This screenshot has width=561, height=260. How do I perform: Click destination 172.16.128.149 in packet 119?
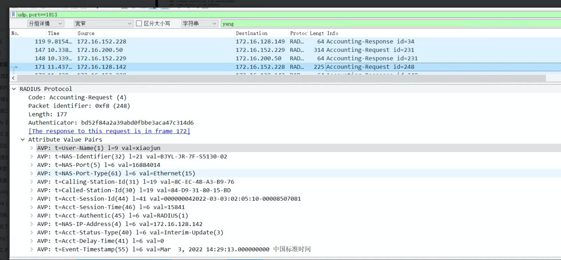pos(260,41)
